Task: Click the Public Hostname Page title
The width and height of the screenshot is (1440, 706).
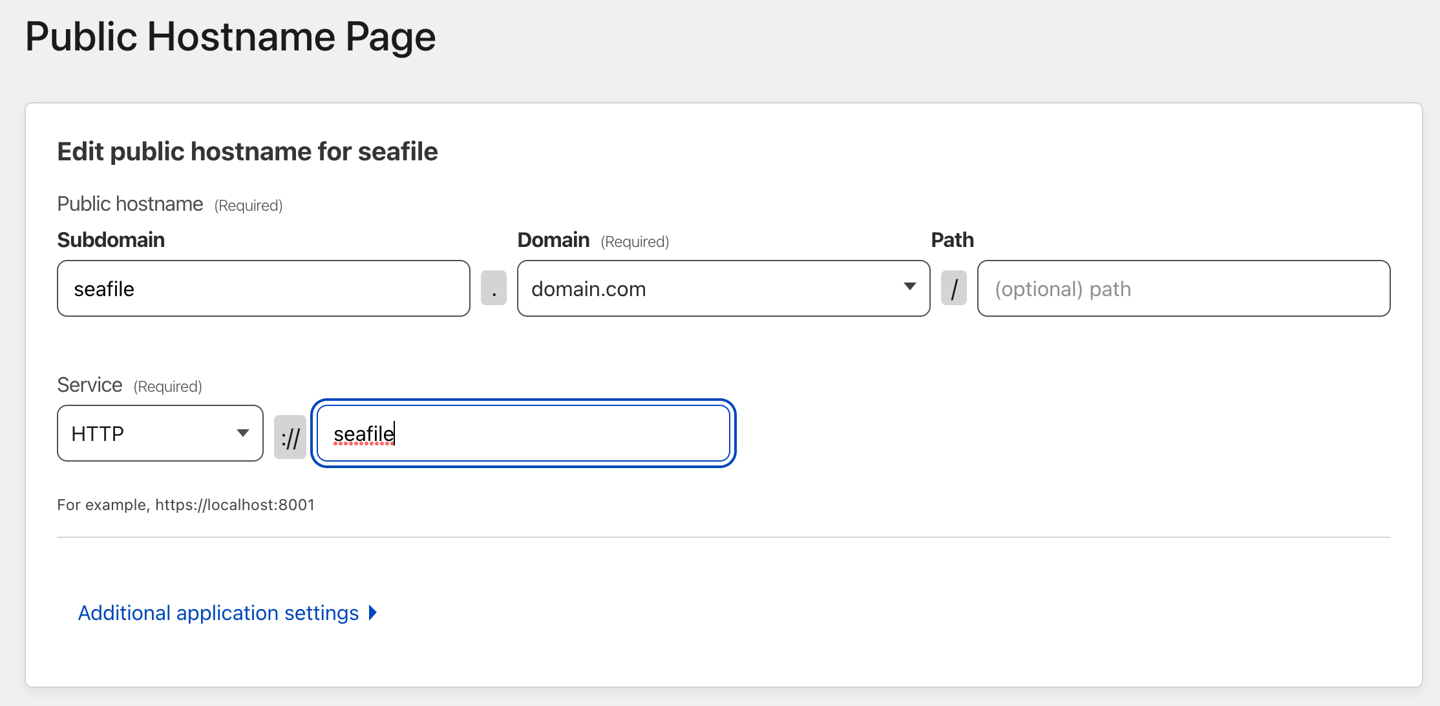Action: click(x=230, y=37)
